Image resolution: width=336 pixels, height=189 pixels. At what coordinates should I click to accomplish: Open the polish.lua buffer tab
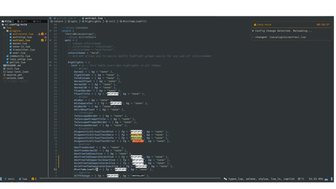click(65, 18)
